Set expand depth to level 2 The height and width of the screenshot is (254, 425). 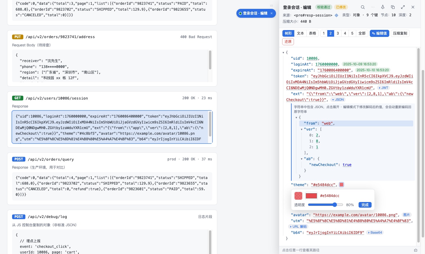pos(331,33)
